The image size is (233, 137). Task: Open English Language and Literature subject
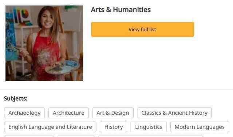(x=50, y=127)
